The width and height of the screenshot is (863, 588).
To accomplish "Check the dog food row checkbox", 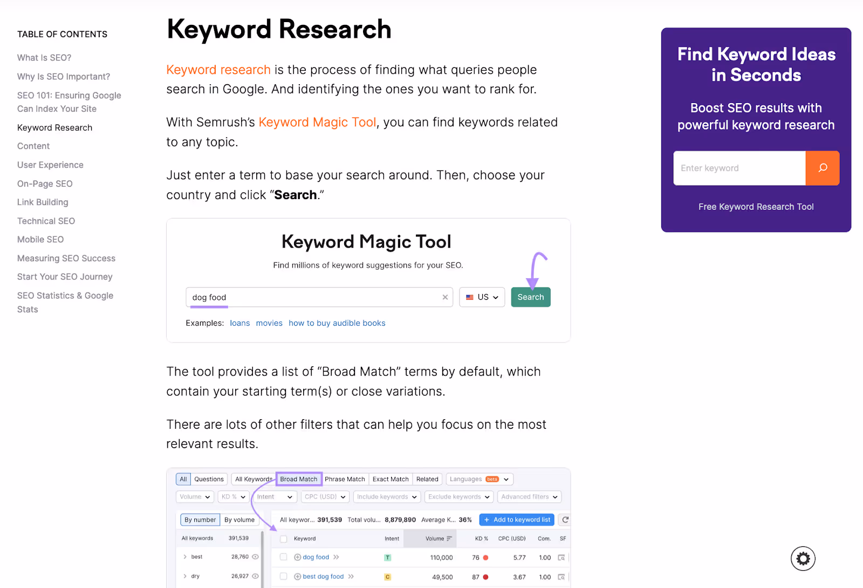I will coord(283,557).
